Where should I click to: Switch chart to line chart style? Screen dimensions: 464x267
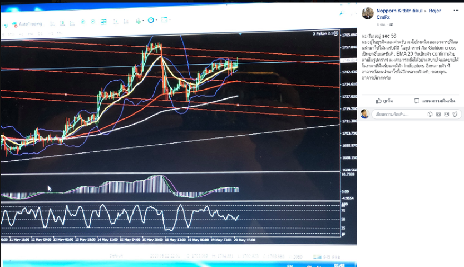(72, 23)
